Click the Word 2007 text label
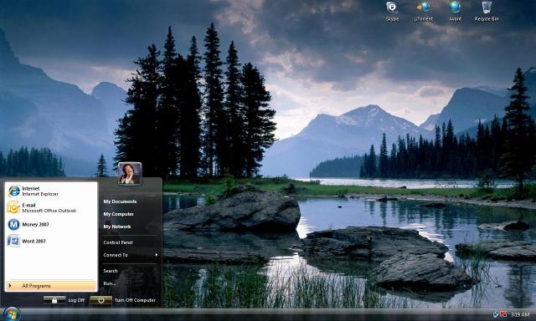Screen dimensions: 536x321 pyautogui.click(x=33, y=241)
